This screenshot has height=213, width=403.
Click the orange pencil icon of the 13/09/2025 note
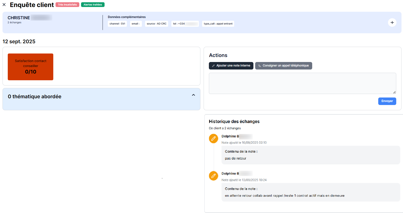[x=213, y=176]
